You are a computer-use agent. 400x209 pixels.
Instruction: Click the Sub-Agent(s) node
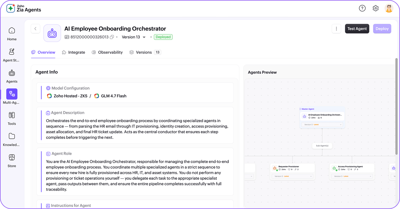pos(322,146)
